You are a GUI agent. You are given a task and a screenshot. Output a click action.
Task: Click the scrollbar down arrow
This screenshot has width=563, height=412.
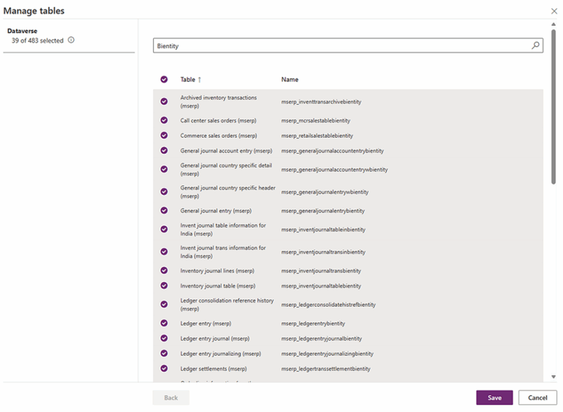point(553,377)
